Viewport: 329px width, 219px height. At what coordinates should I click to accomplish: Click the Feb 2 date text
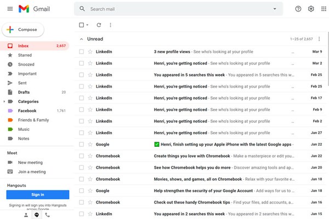317,121
